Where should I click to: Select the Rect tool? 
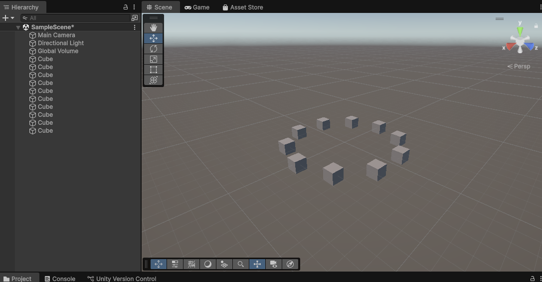[x=154, y=70]
